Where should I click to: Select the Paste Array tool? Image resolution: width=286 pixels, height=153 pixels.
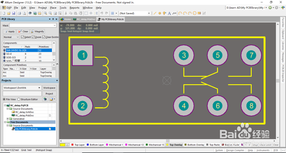pyautogui.click(x=204, y=13)
